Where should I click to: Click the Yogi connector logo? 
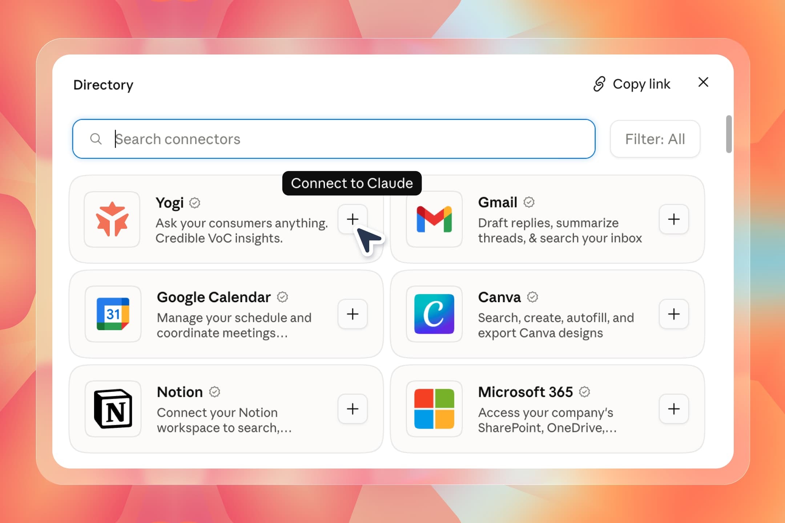112,219
